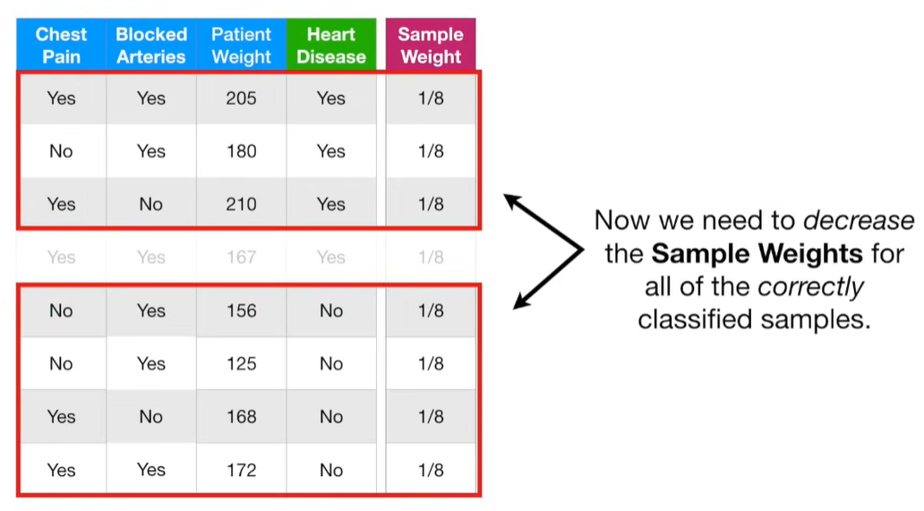This screenshot has width=924, height=511.
Task: Click the downward-pointing black arrow head
Action: click(521, 300)
